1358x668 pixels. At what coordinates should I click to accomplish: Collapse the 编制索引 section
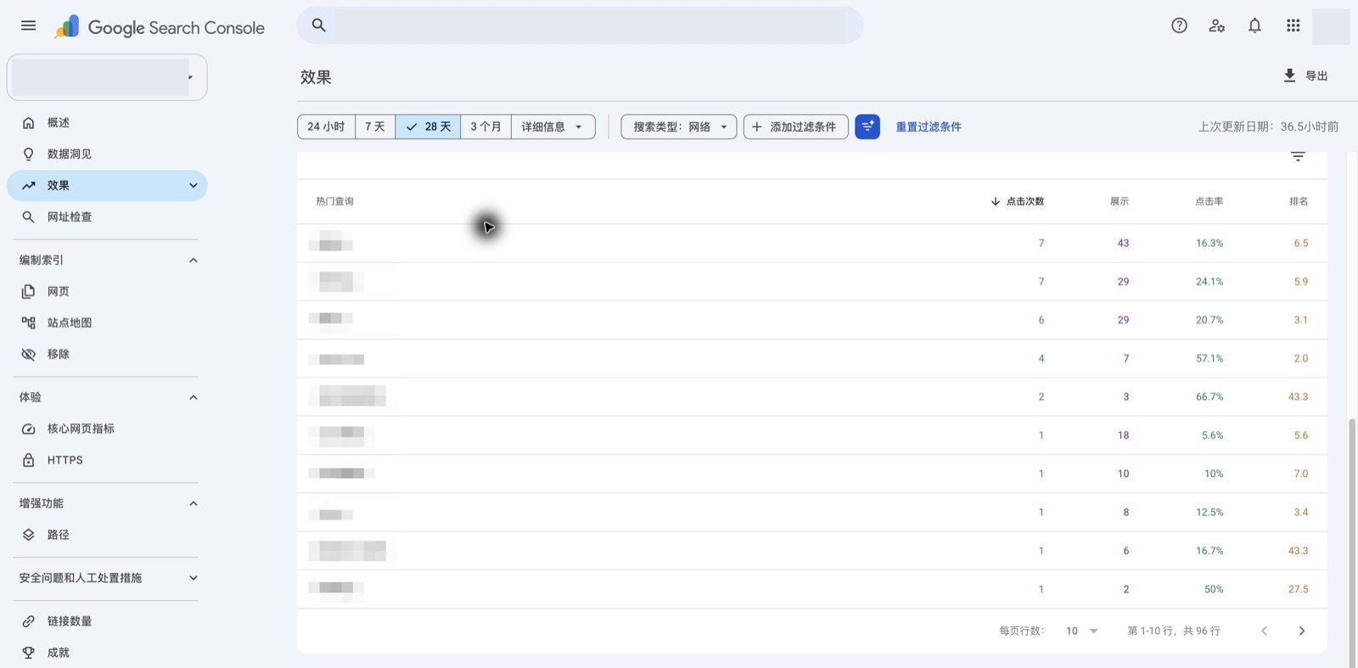click(194, 261)
